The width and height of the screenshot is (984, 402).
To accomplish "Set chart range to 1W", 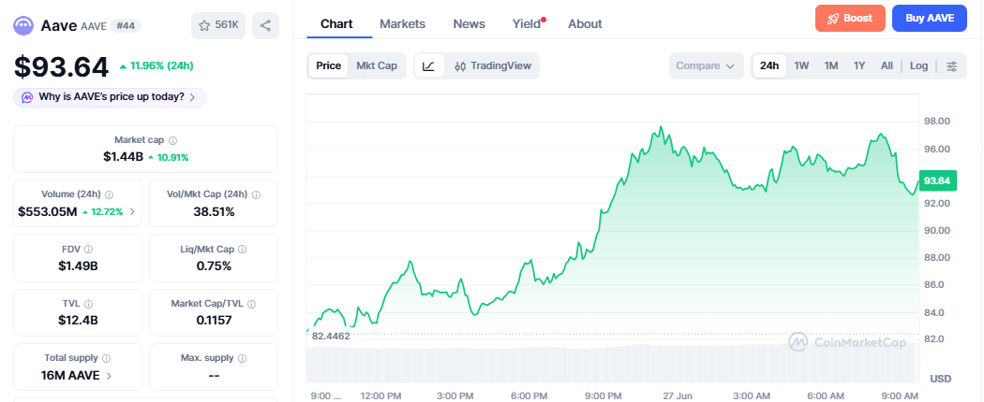I will [801, 65].
